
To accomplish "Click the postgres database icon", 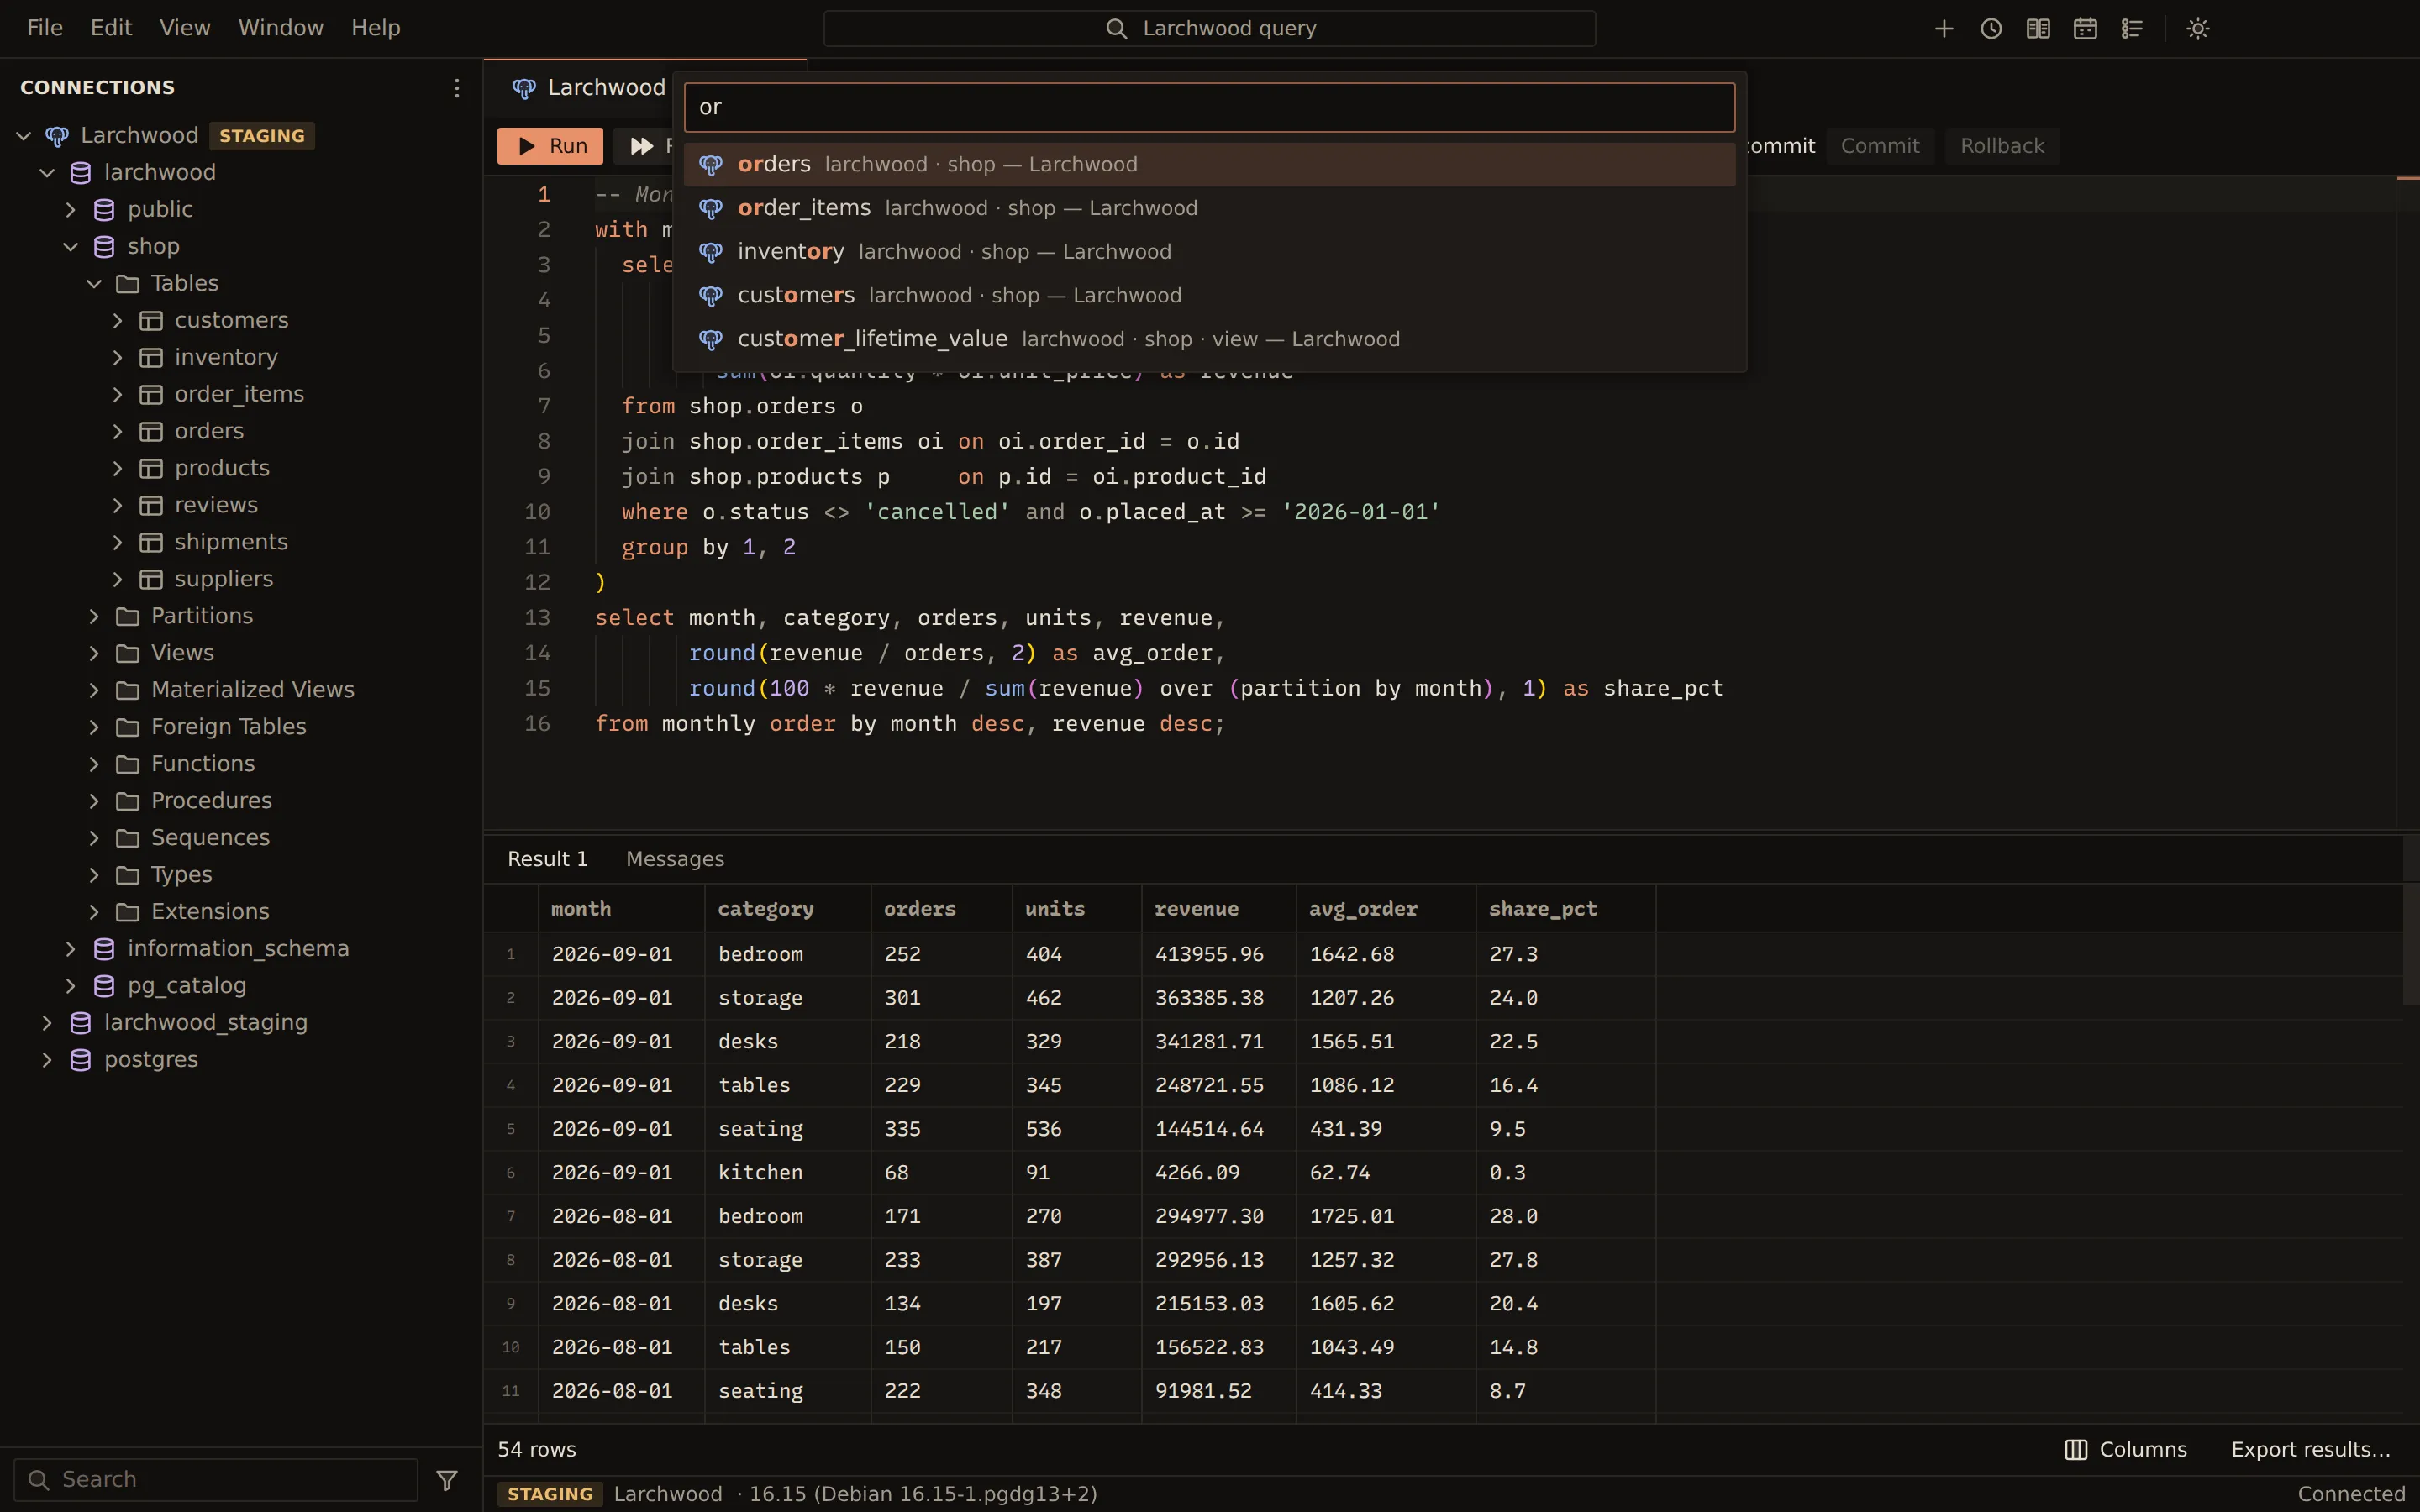I will click(x=81, y=1059).
